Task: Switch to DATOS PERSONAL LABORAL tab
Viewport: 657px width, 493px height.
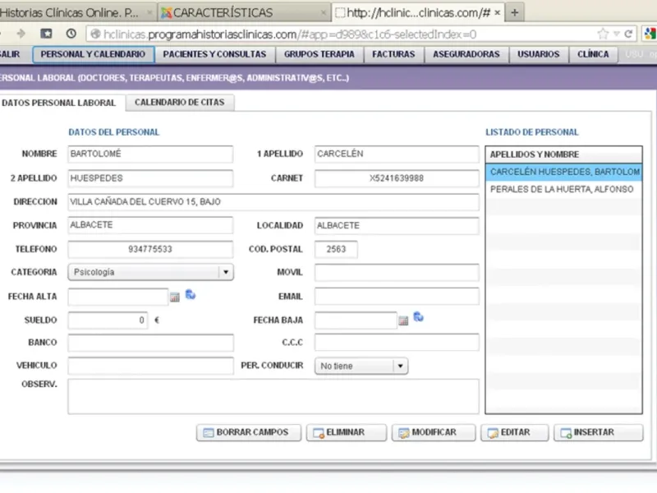Action: coord(58,104)
